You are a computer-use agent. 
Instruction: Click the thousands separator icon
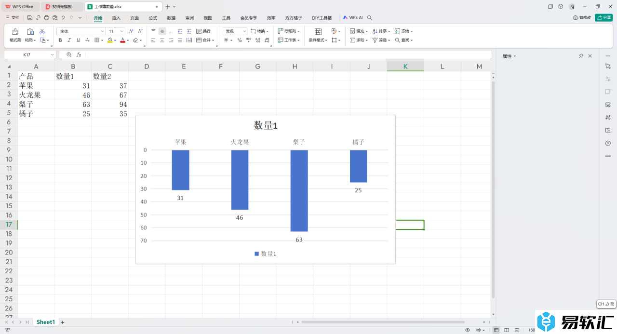249,40
